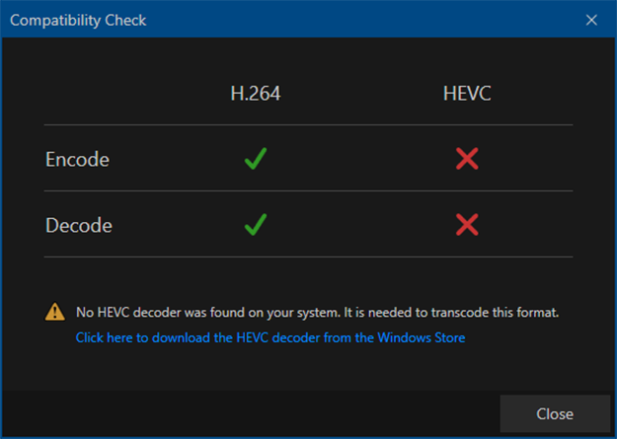Click the green H.264 Decode checkmark
Screen dimensions: 617x439
click(x=256, y=225)
